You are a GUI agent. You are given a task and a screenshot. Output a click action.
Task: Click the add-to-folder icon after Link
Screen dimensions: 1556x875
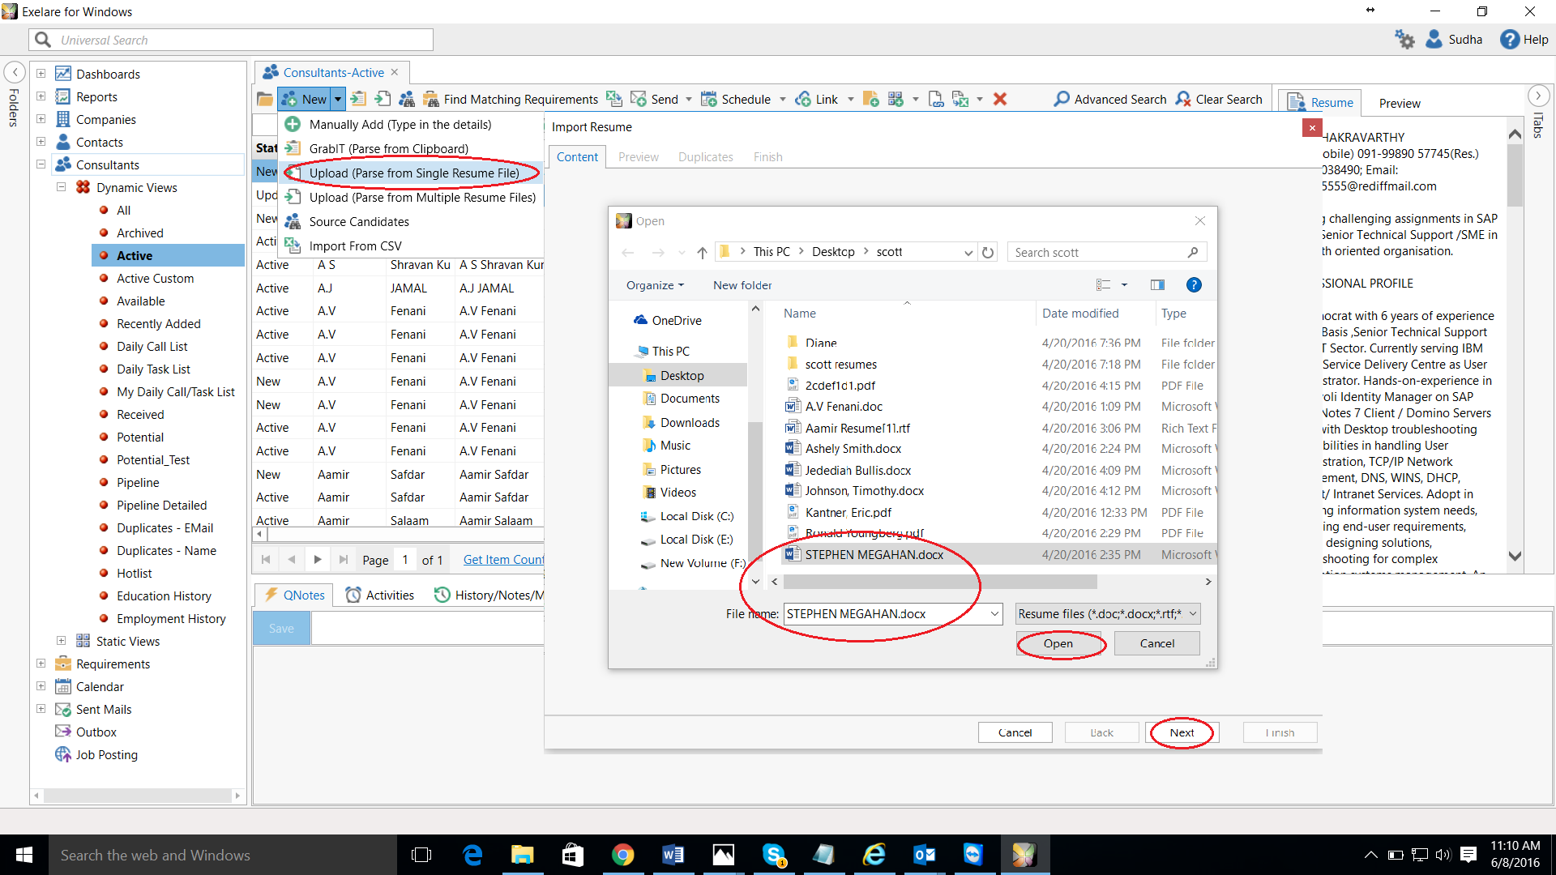[871, 99]
